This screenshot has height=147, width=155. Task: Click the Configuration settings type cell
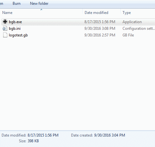click(x=139, y=29)
